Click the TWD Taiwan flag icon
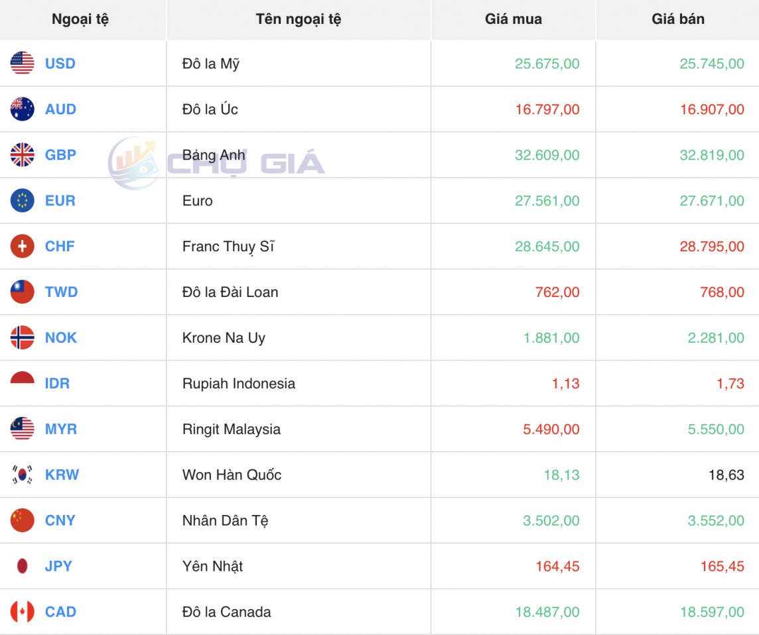Screen dimensions: 759x635 click(21, 292)
